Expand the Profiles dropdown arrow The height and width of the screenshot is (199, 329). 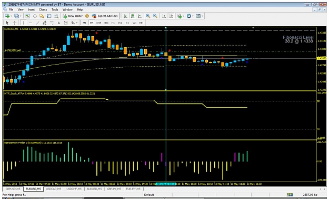point(21,16)
